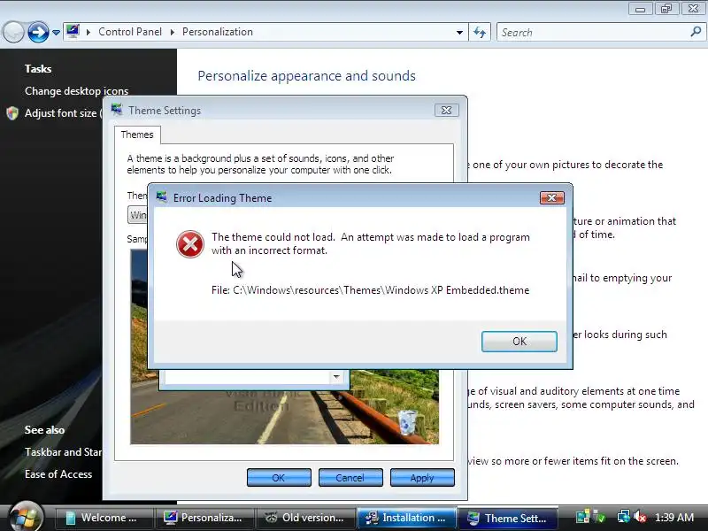Open dropdown arrow in sample preview window

tap(336, 377)
